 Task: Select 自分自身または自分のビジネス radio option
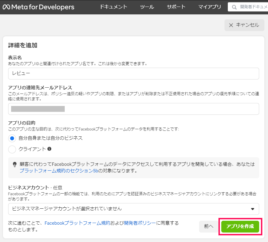[12, 138]
